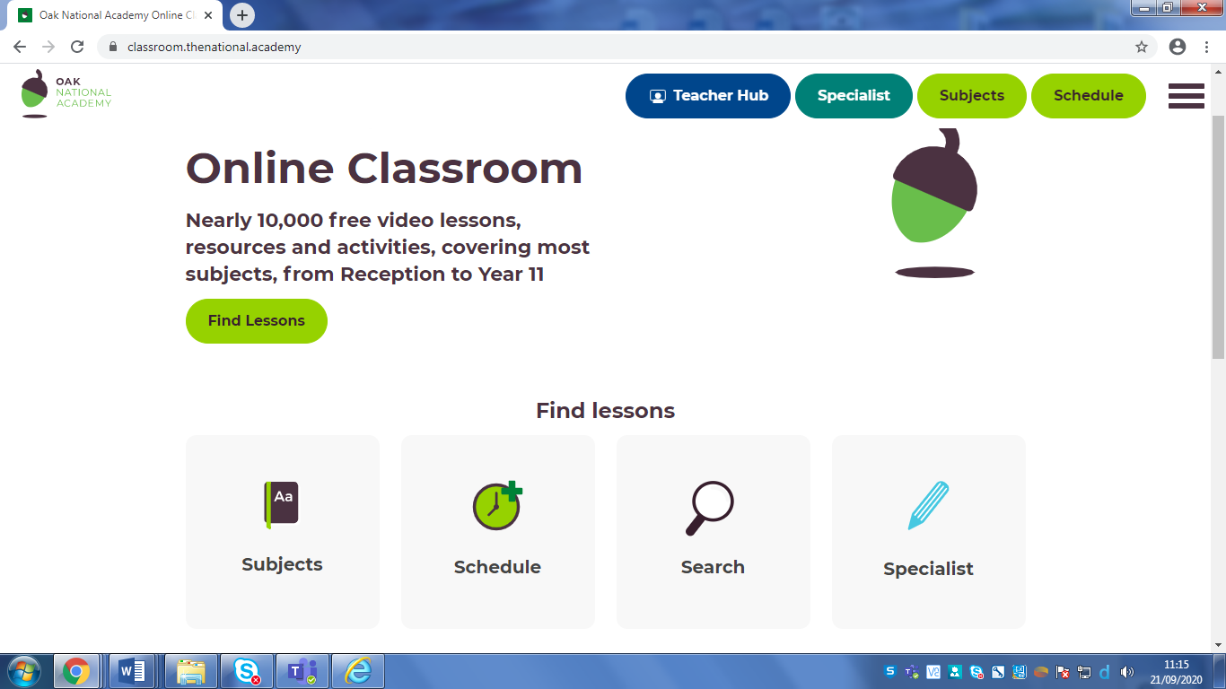
Task: Click the Schedule card label
Action: click(497, 567)
